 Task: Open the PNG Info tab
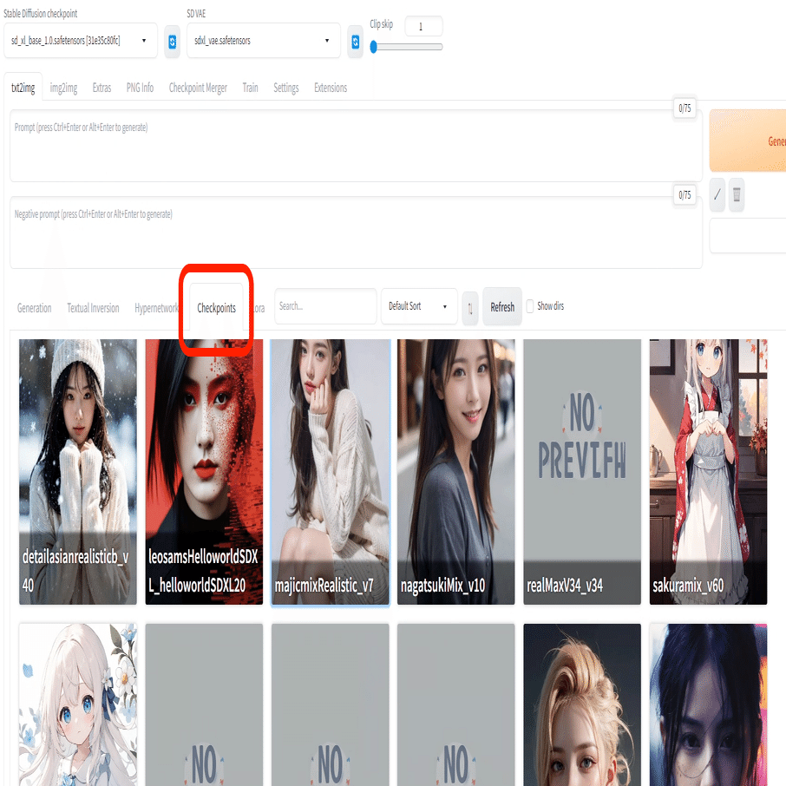(140, 88)
